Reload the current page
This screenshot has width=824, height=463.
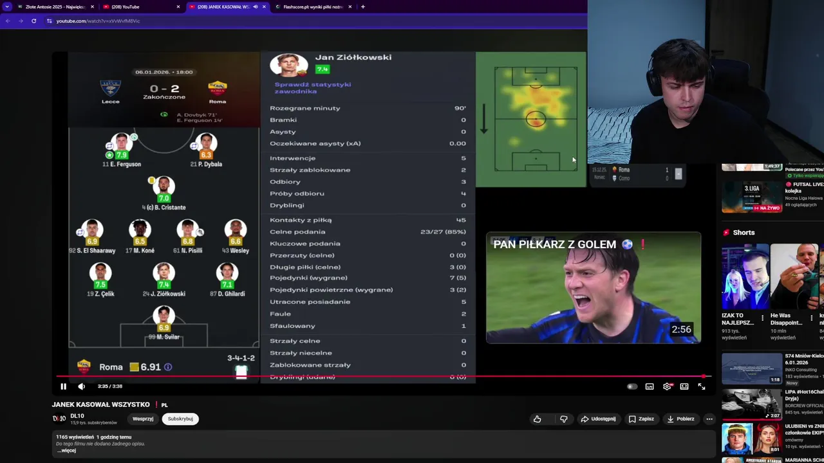coord(33,21)
